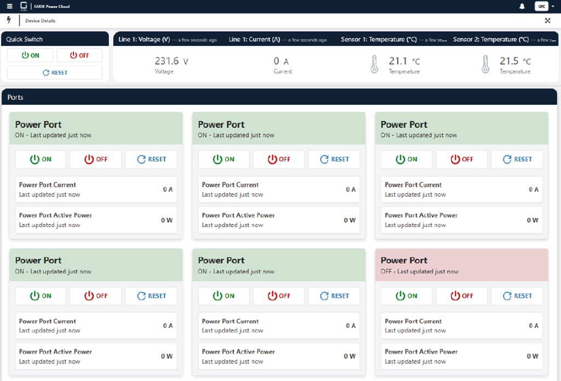Toggle fullscreen using the expand arrows icon
This screenshot has height=381, width=561.
[x=547, y=21]
